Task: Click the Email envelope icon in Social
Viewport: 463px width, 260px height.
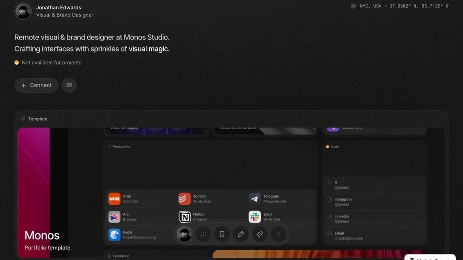Action: click(329, 233)
